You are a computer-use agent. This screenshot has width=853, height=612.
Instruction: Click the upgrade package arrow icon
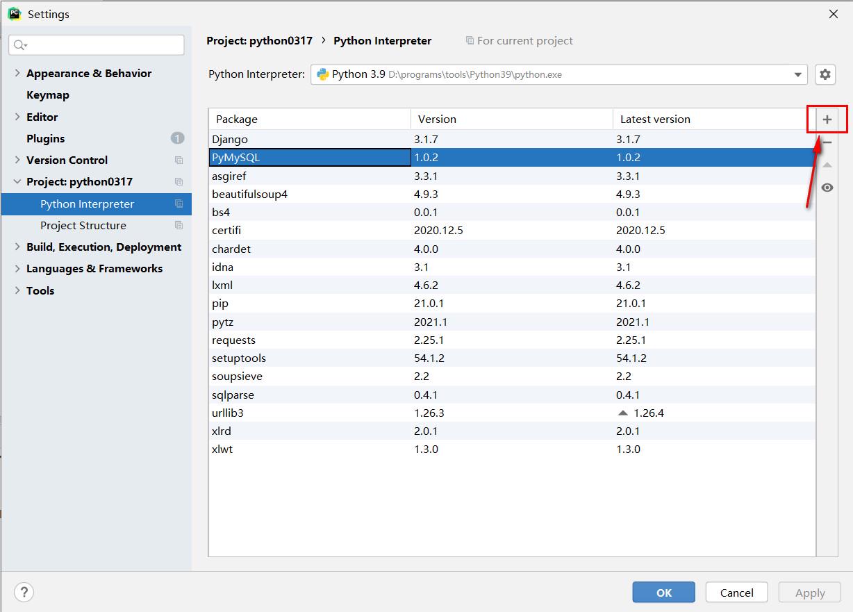(x=827, y=165)
